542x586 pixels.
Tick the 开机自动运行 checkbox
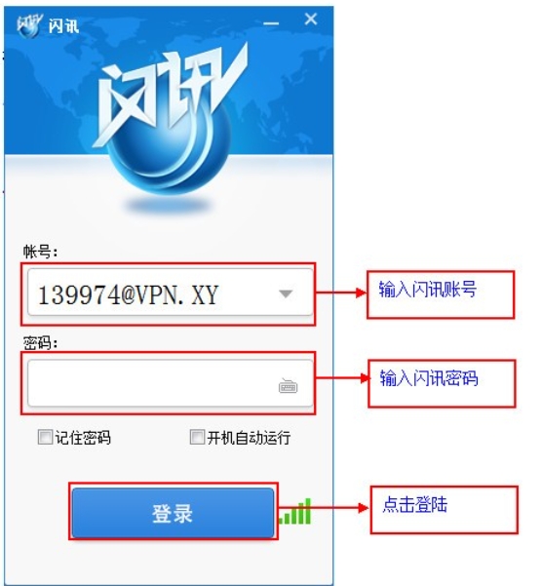[197, 437]
